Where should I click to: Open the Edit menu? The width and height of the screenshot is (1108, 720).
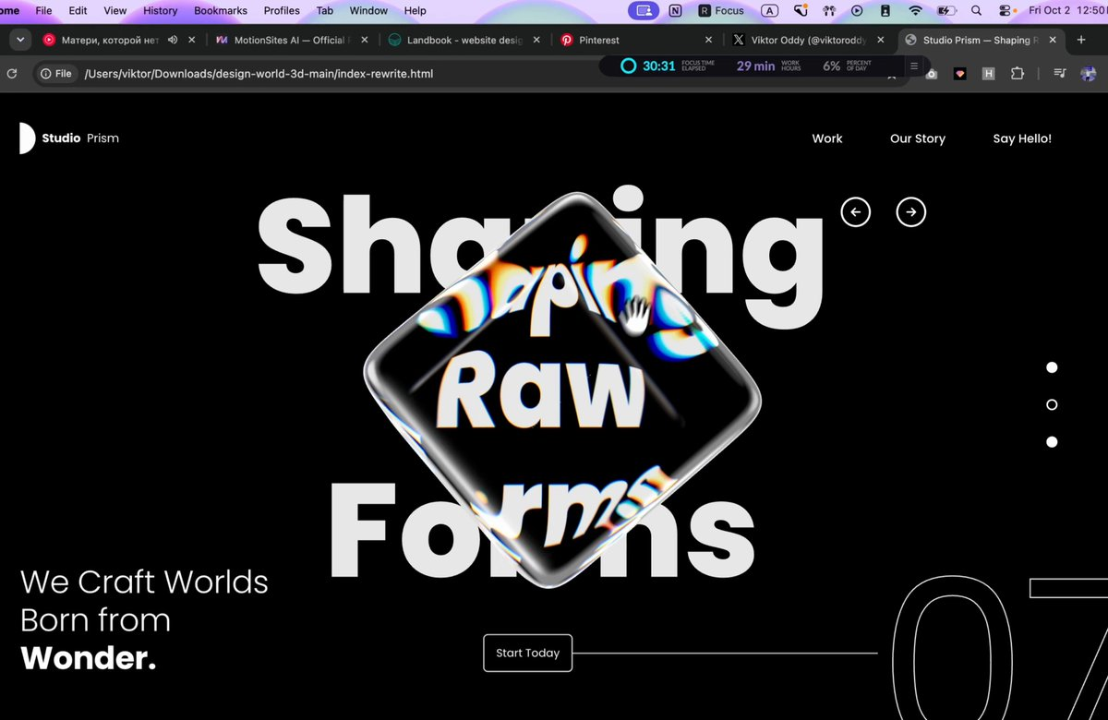point(78,10)
